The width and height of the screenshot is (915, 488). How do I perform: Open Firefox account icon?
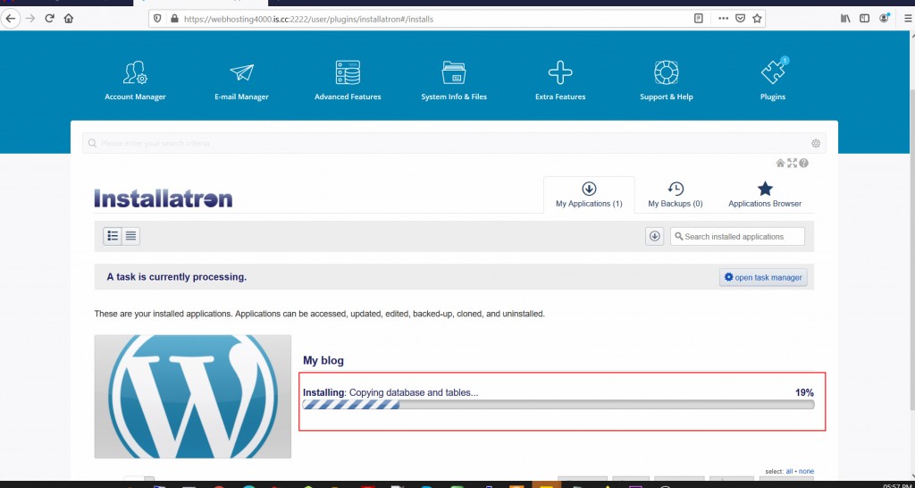click(x=885, y=19)
